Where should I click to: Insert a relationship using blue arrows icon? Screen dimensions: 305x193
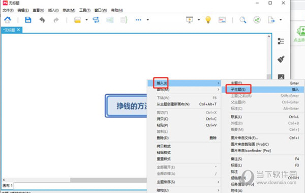pos(96,20)
